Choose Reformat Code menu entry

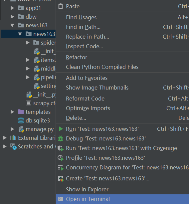tap(122, 99)
